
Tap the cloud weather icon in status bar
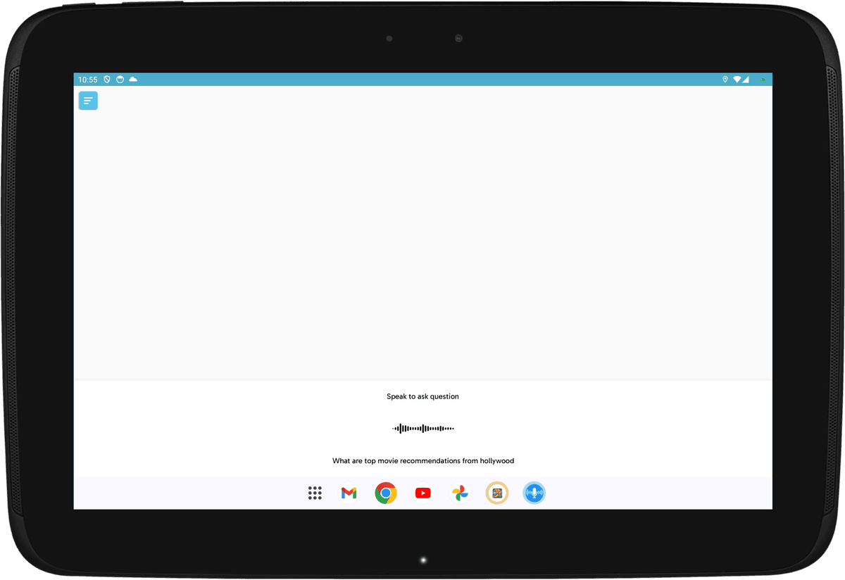tap(133, 80)
